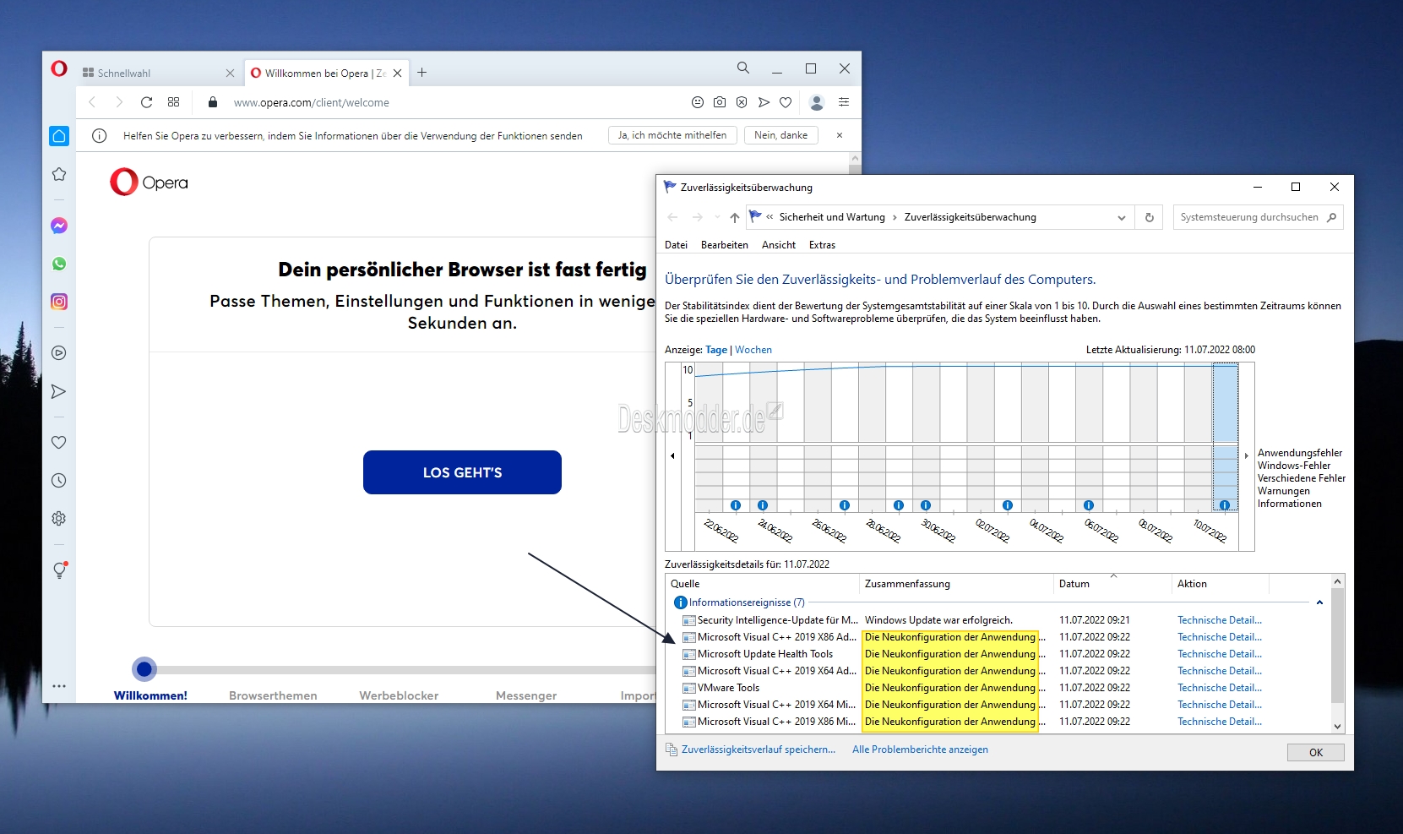The image size is (1403, 834).
Task: Open Instagram in Opera sidebar
Action: 59,302
